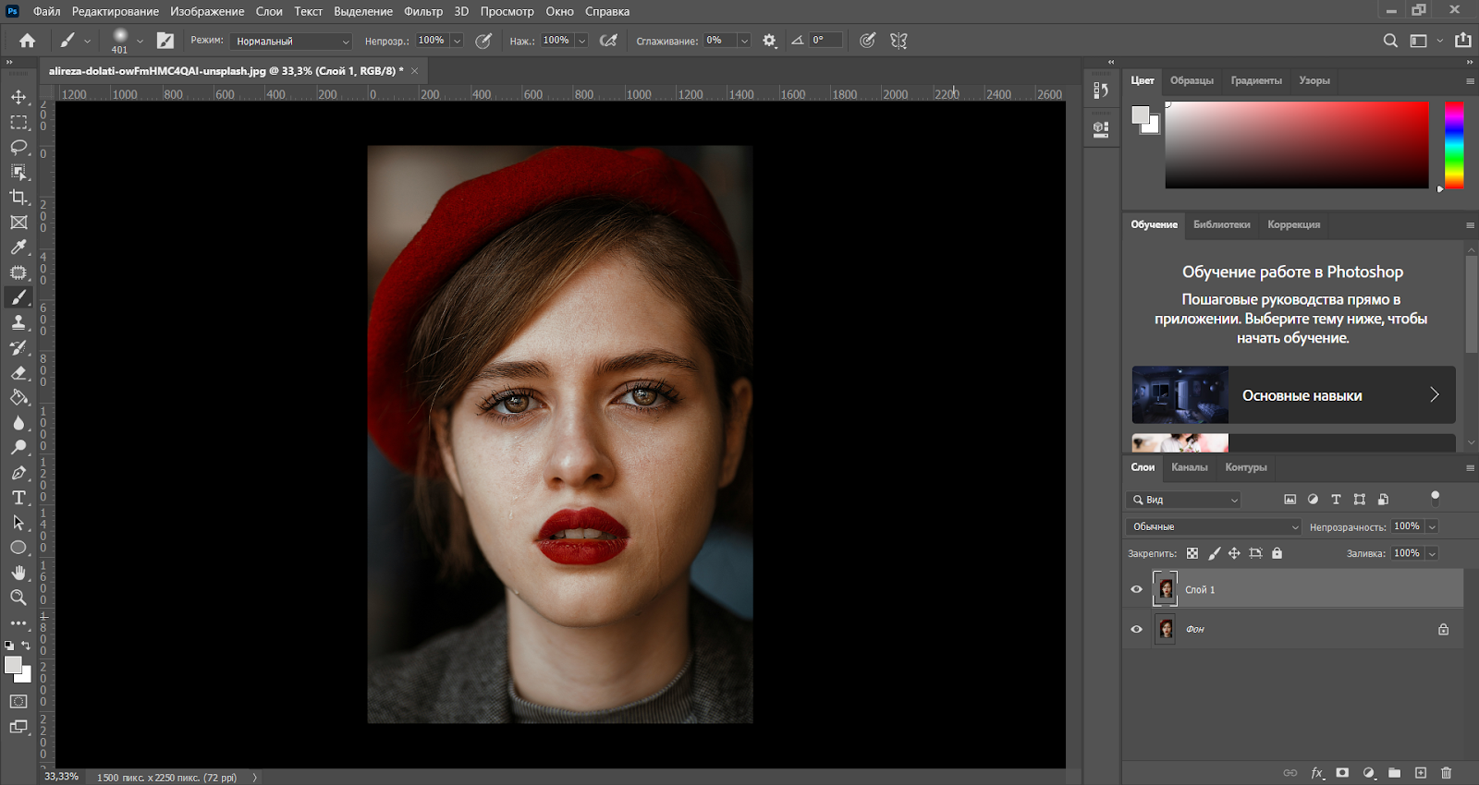This screenshot has width=1479, height=785.
Task: Close the alireza-dolati document tab
Action: coord(415,71)
